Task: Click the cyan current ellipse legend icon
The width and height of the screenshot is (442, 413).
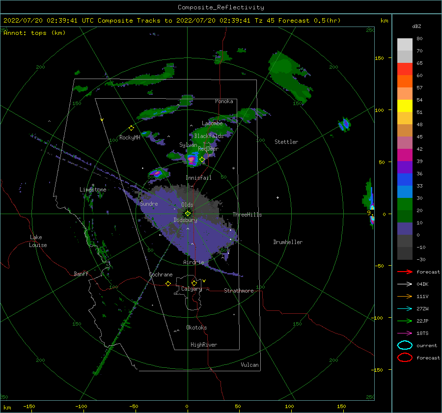Action: pyautogui.click(x=405, y=345)
